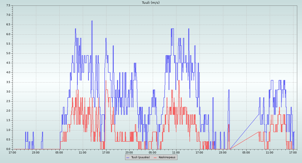The image size is (302, 163).
Task: Select the Keskinopeus legend label
Action: click(167, 157)
